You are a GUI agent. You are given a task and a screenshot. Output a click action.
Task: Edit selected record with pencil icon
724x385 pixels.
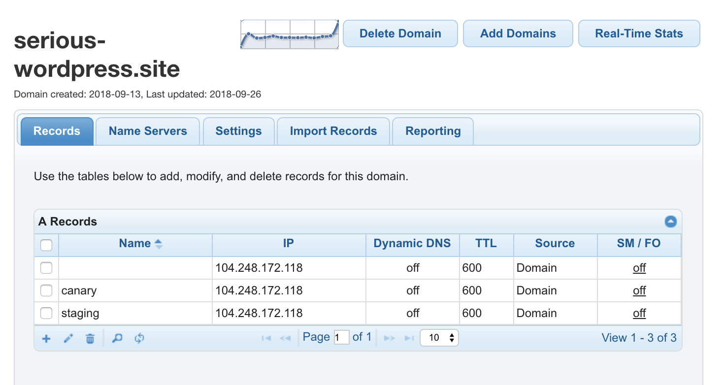[x=68, y=339]
